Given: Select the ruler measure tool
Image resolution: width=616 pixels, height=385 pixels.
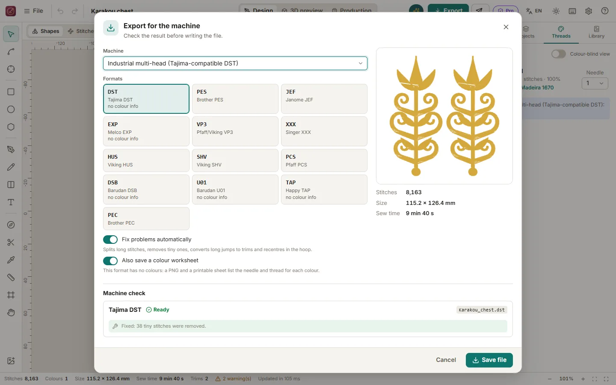Looking at the screenshot, I should (x=11, y=278).
